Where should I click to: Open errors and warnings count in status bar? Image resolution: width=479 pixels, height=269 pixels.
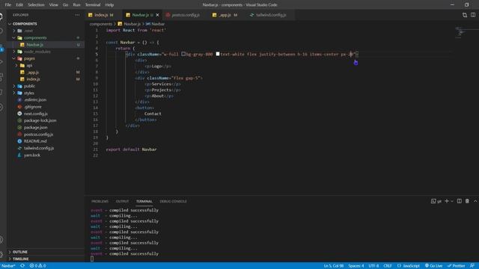[x=37, y=266]
